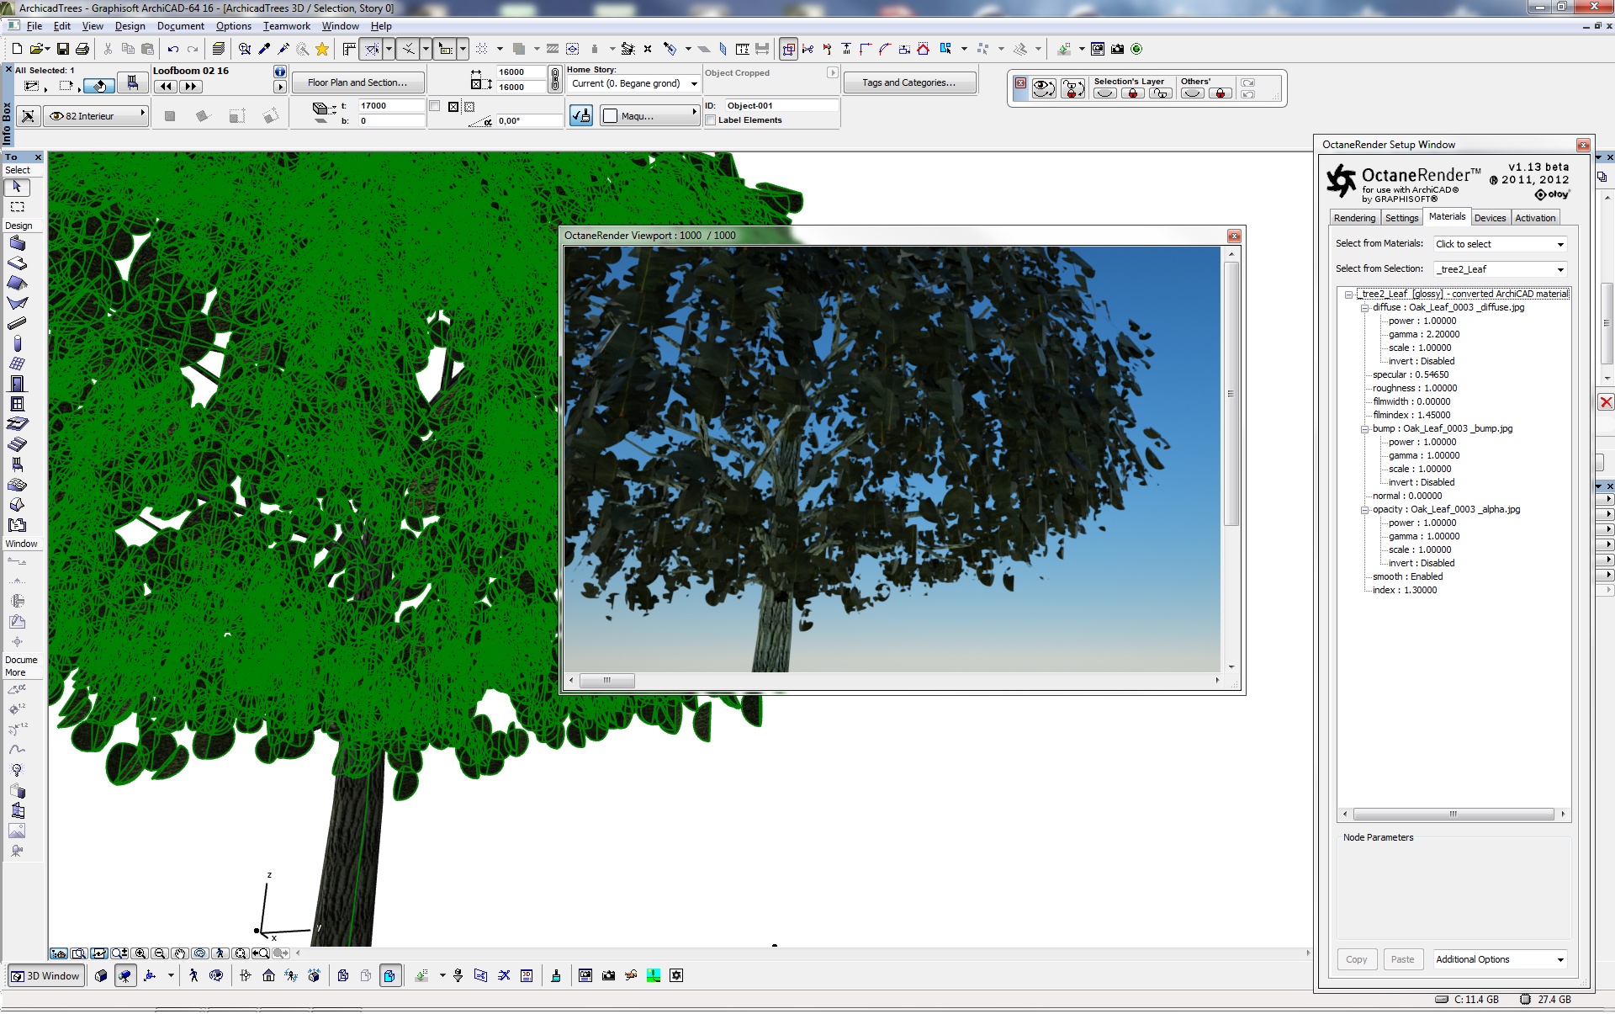Select the Arrow tool in toolbox
This screenshot has height=1014, width=1615.
17,187
